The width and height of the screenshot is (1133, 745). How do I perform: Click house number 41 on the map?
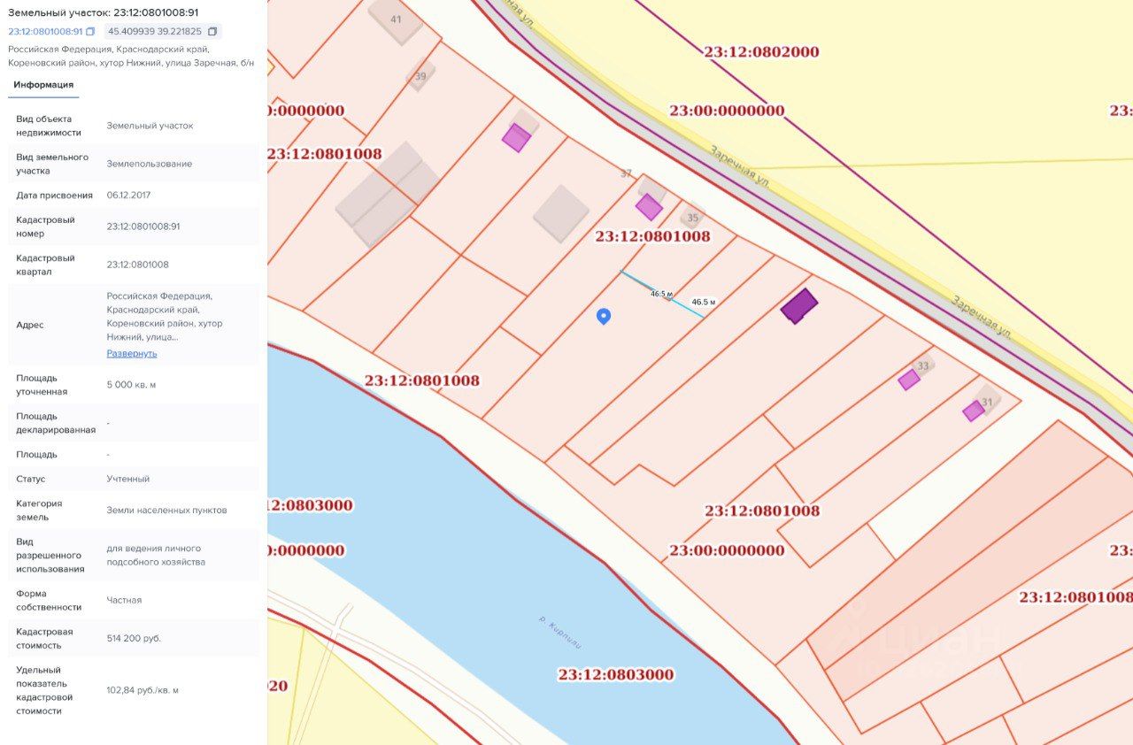coord(396,19)
